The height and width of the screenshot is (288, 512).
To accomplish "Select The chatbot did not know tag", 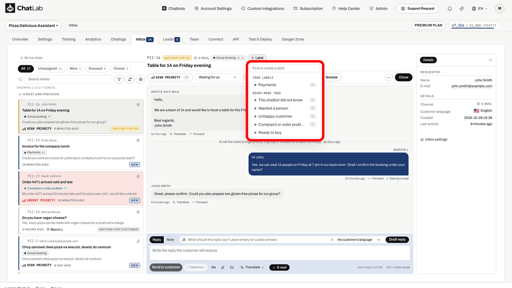I will [285, 100].
